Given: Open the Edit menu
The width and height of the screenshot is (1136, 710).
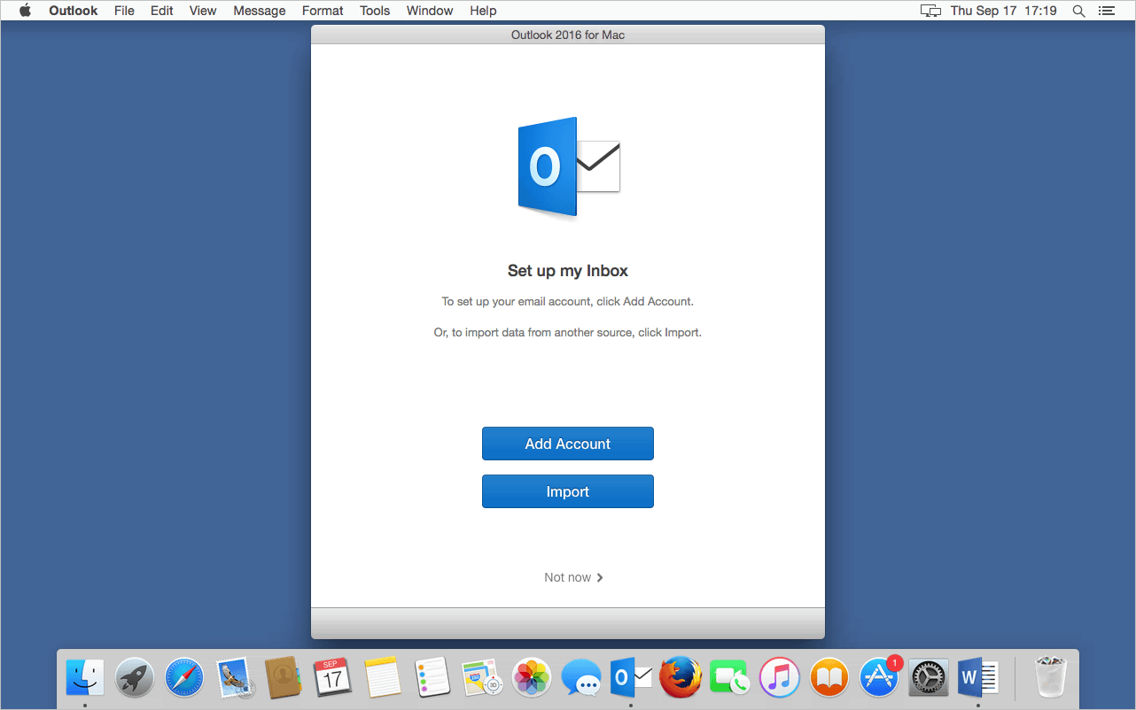Looking at the screenshot, I should (x=162, y=11).
